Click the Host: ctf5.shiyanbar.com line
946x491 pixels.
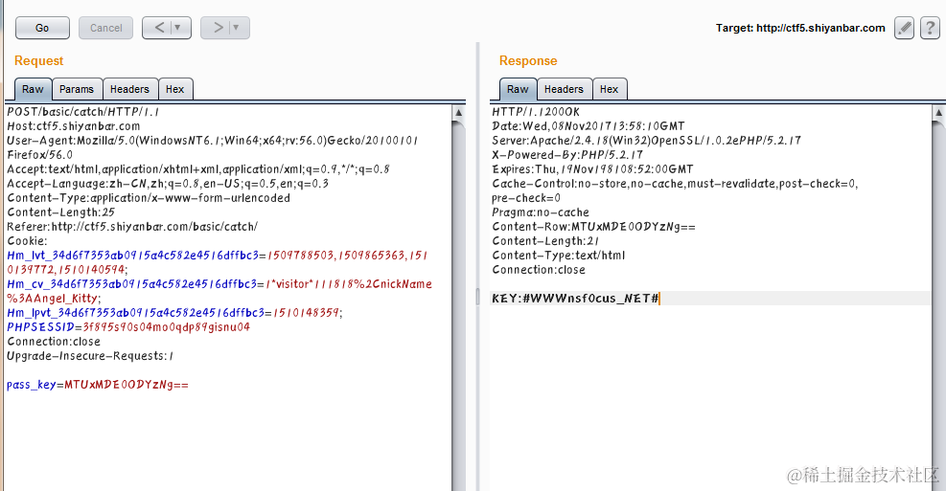tap(74, 126)
